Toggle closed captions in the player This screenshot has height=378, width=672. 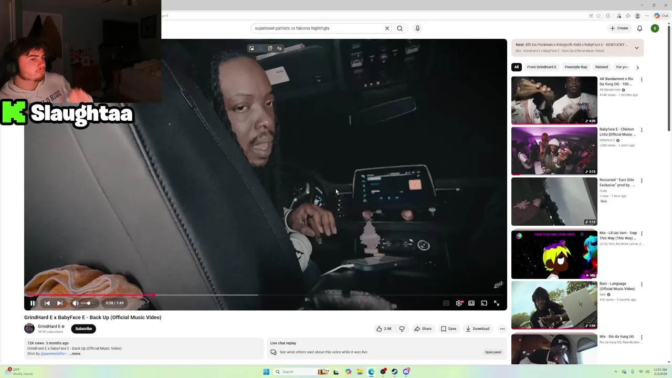point(446,303)
